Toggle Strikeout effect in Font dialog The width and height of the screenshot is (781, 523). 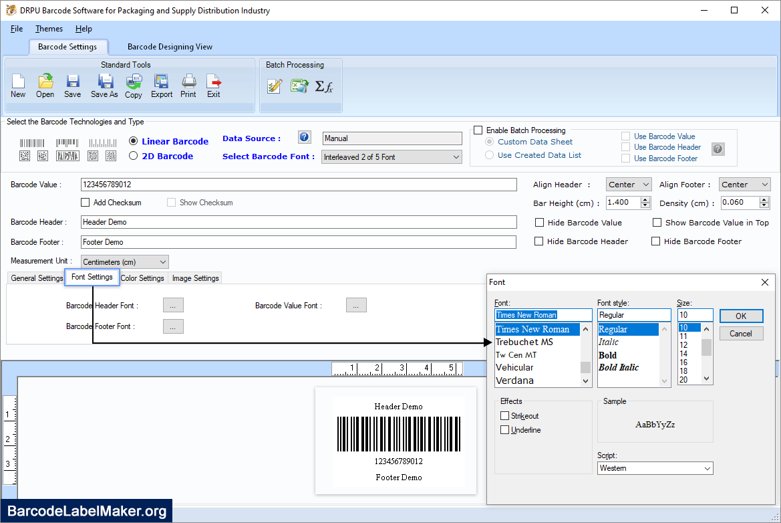pyautogui.click(x=504, y=416)
